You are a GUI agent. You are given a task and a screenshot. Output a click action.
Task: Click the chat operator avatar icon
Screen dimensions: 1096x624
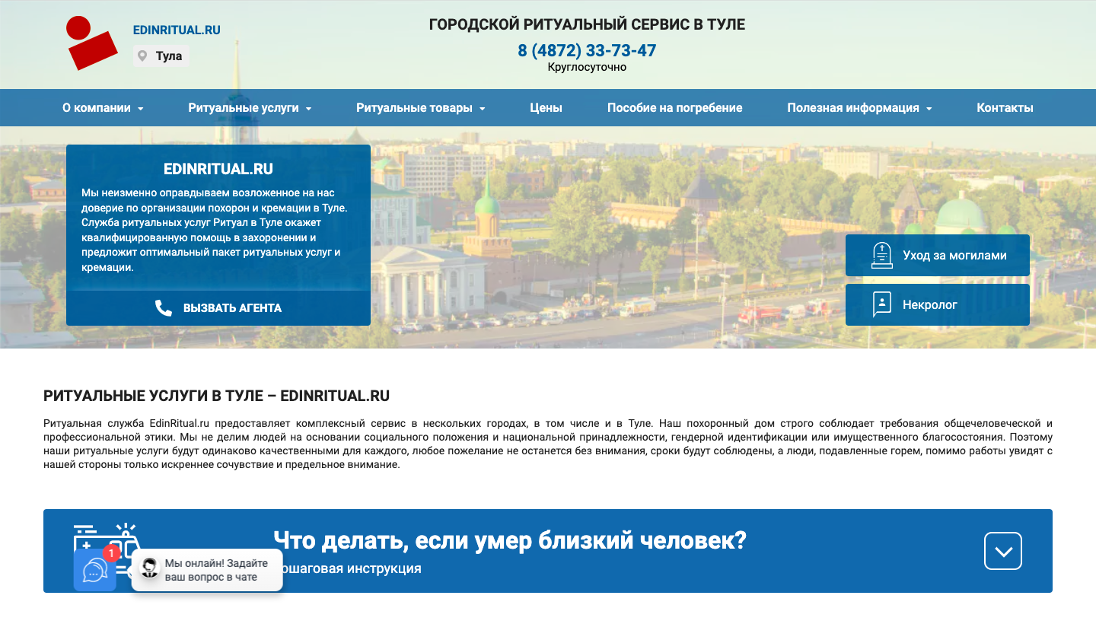coord(150,568)
